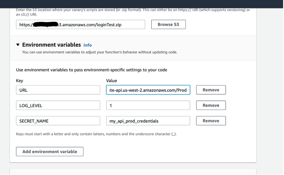Viewport: 284px width, 175px height.
Task: Click the LOG_LEVEL key field
Action: pos(58,105)
